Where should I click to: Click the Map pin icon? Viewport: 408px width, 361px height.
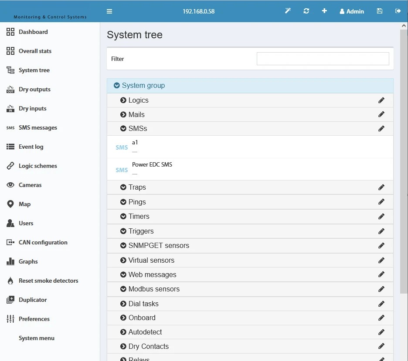(10, 204)
